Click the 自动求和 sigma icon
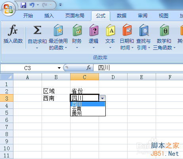This screenshot has height=159, width=183. (x=37, y=30)
